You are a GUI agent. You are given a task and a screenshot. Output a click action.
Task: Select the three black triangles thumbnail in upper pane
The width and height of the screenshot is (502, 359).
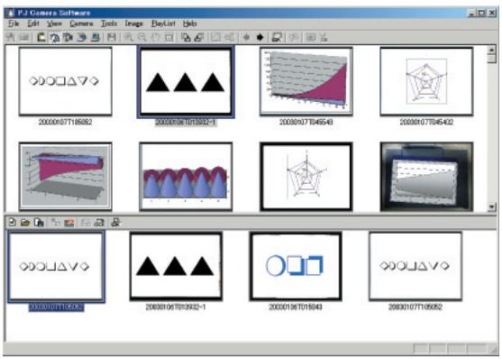tap(186, 81)
